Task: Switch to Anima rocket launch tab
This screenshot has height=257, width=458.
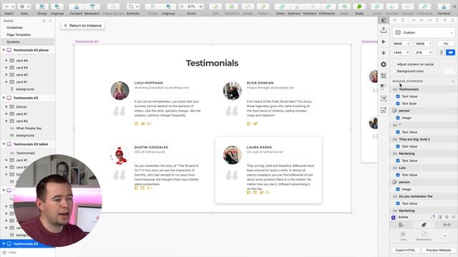Action: tap(424, 225)
